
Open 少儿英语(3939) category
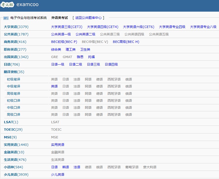coord(16,175)
